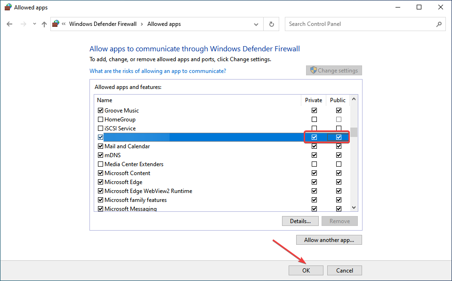
Task: Expand address bar history dropdown
Action: point(256,24)
